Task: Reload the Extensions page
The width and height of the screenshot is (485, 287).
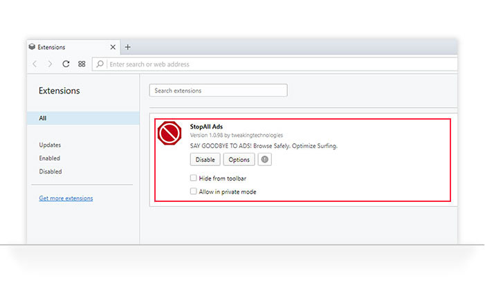Action: click(66, 64)
